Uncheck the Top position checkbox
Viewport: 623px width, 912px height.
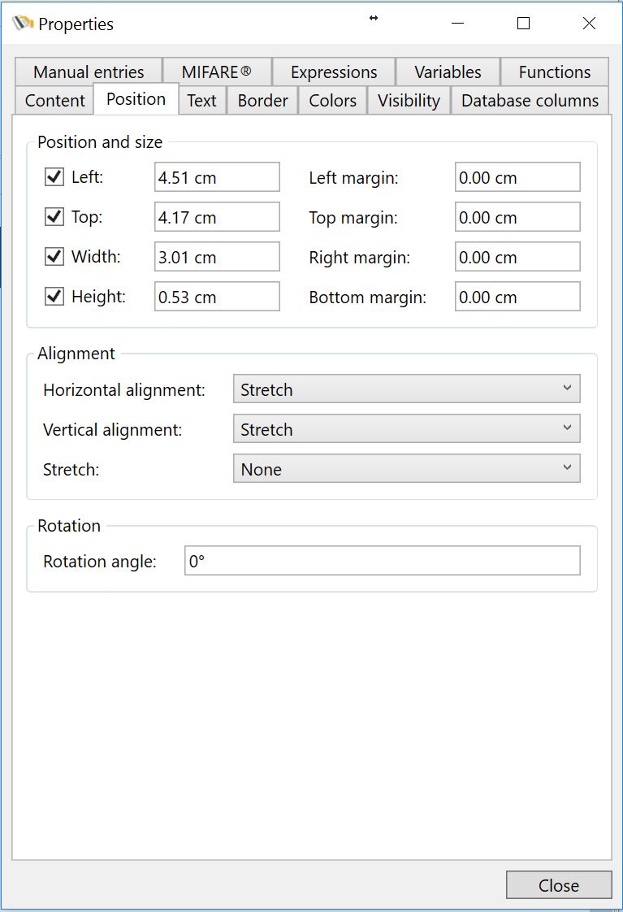(x=54, y=216)
